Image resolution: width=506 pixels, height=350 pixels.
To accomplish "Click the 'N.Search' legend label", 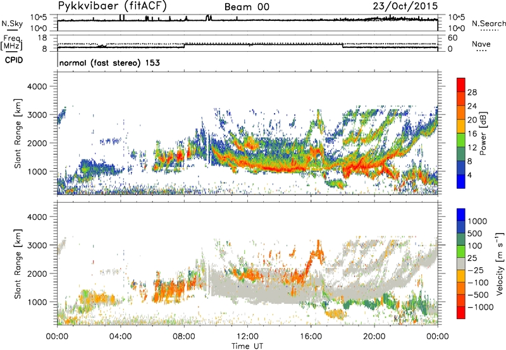I will click(488, 23).
